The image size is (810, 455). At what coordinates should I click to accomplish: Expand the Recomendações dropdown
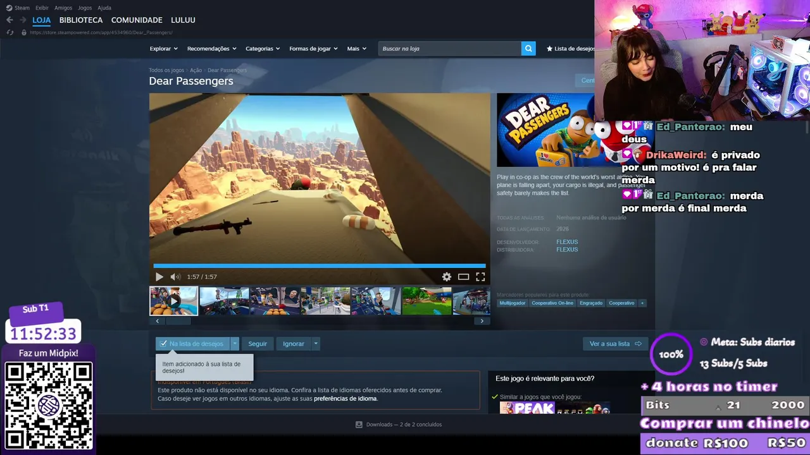tap(212, 49)
